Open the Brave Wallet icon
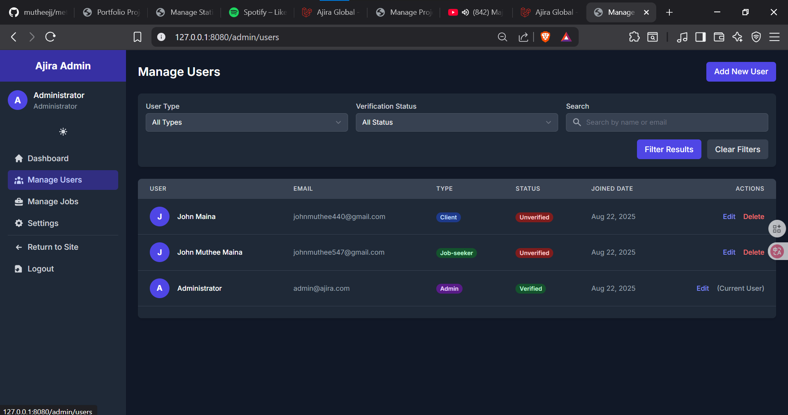 719,37
